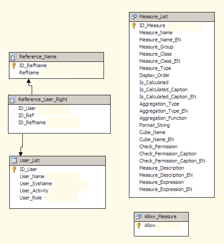Viewport: 224px width, 244px height.
Task: Select the Measure_Group column
Action: click(172, 47)
